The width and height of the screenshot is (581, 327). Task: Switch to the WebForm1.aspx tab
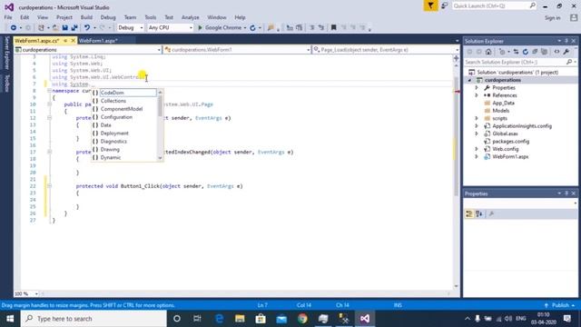click(98, 41)
